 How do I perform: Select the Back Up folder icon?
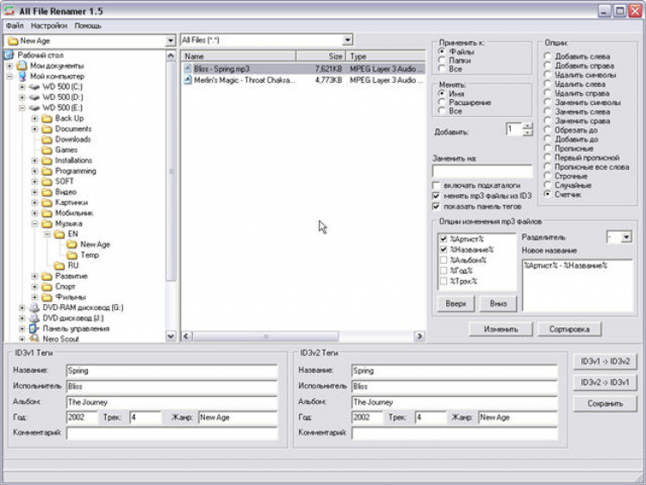(x=47, y=119)
